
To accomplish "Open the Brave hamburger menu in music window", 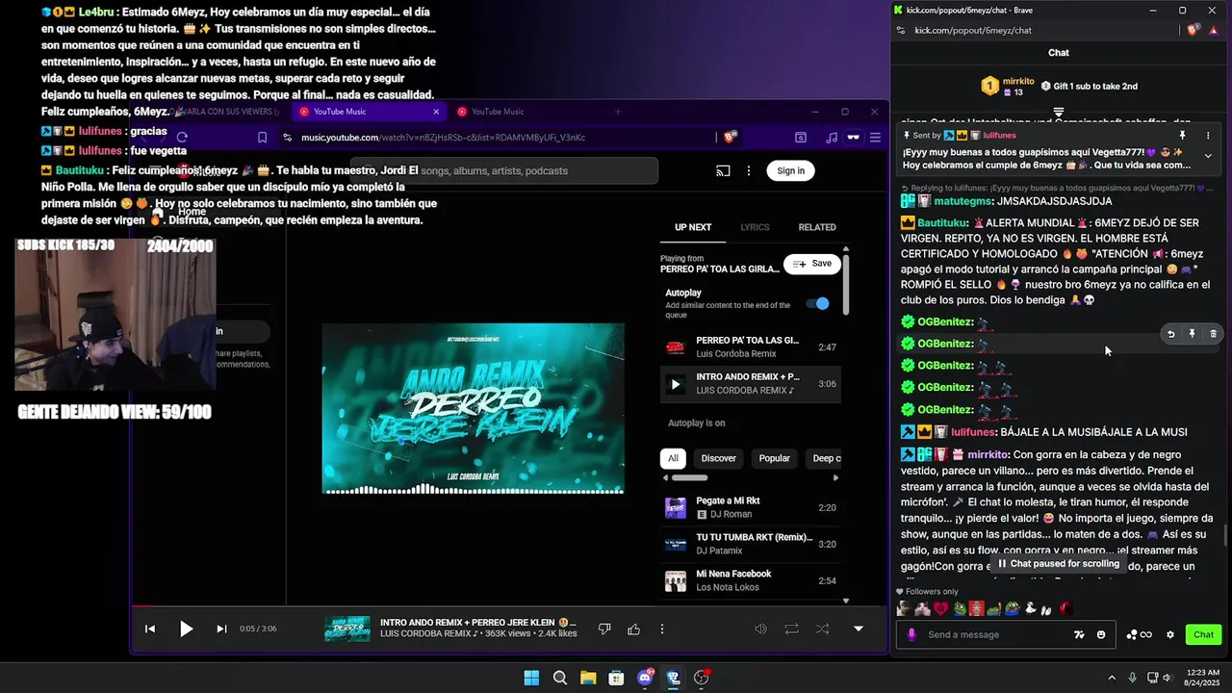I will [x=875, y=138].
